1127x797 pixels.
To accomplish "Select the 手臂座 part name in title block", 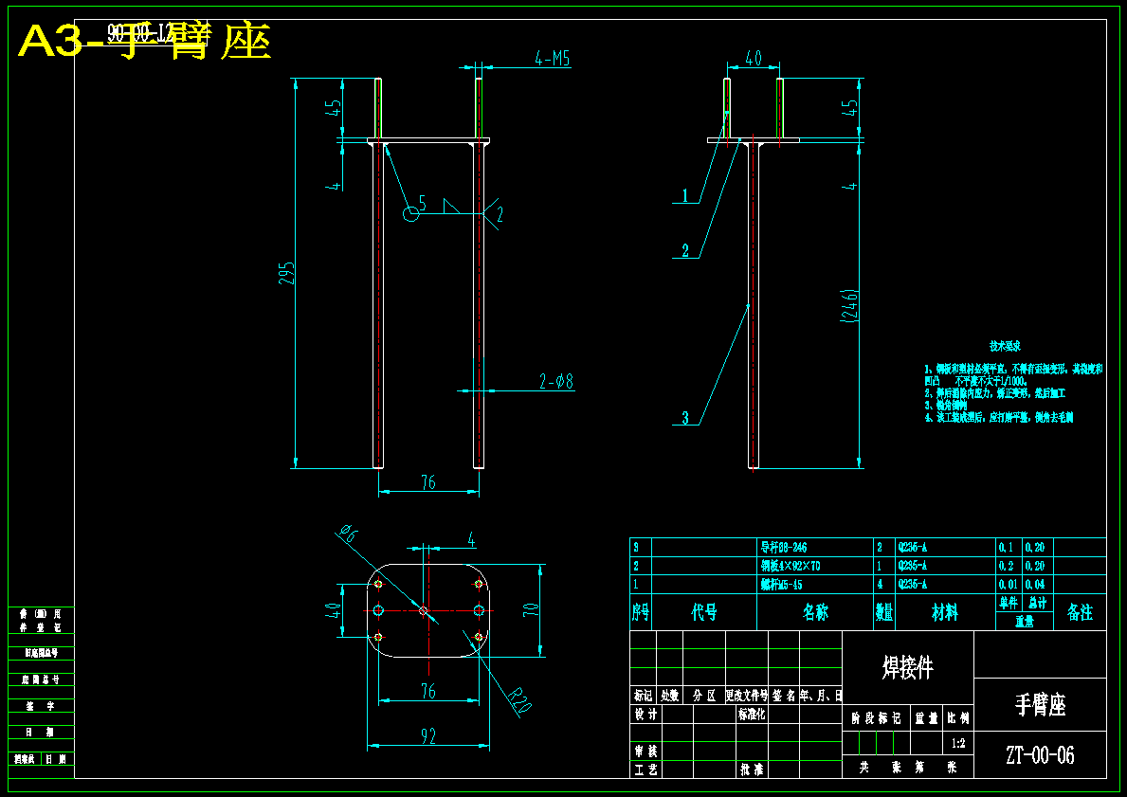I will pyautogui.click(x=1039, y=704).
